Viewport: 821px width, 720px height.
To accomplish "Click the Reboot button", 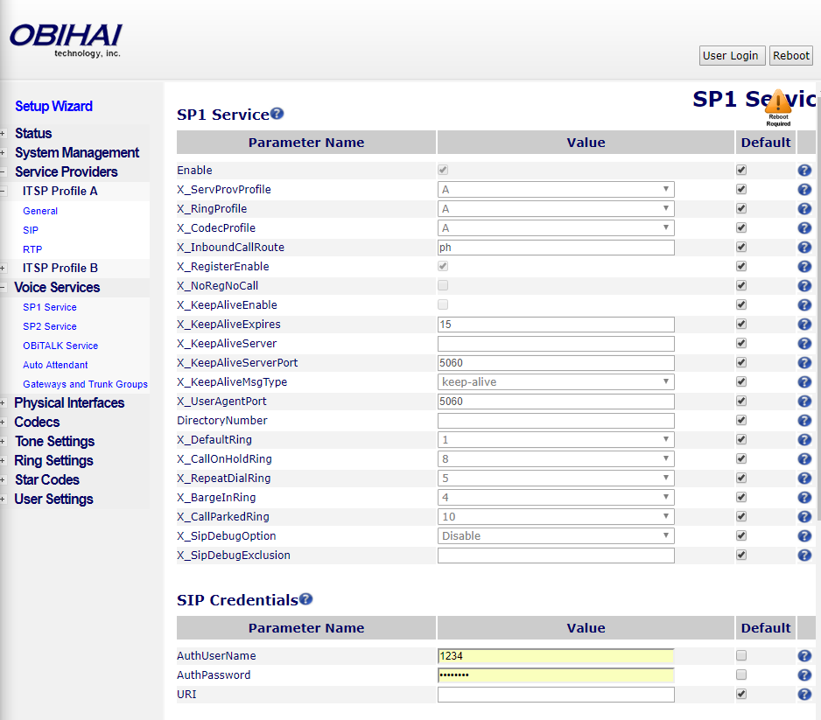I will 791,55.
